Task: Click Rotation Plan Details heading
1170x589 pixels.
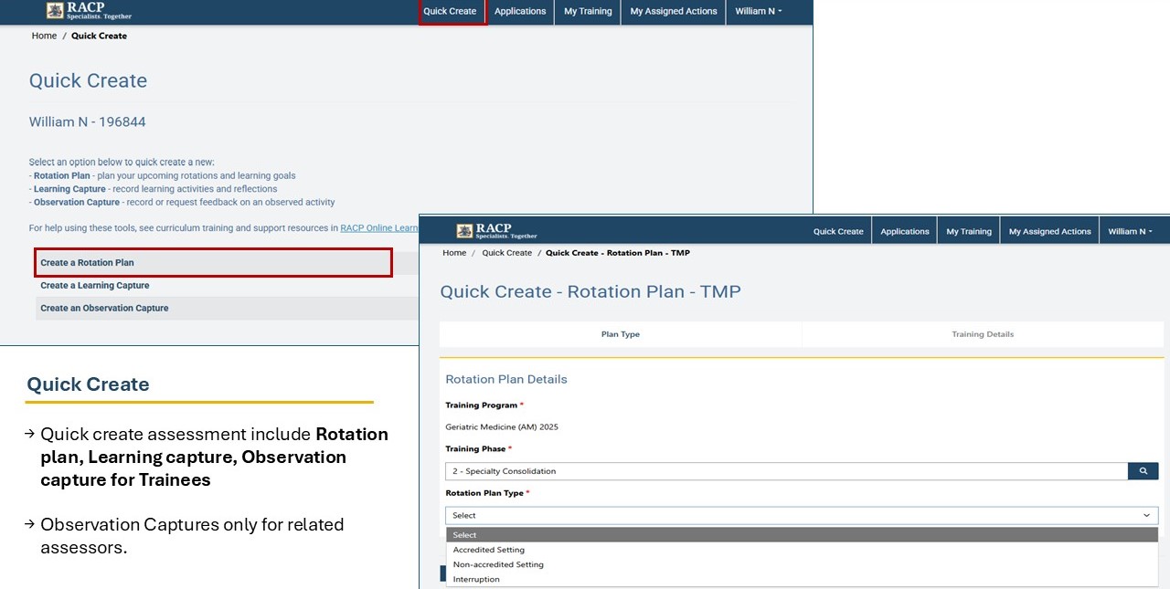Action: click(506, 379)
